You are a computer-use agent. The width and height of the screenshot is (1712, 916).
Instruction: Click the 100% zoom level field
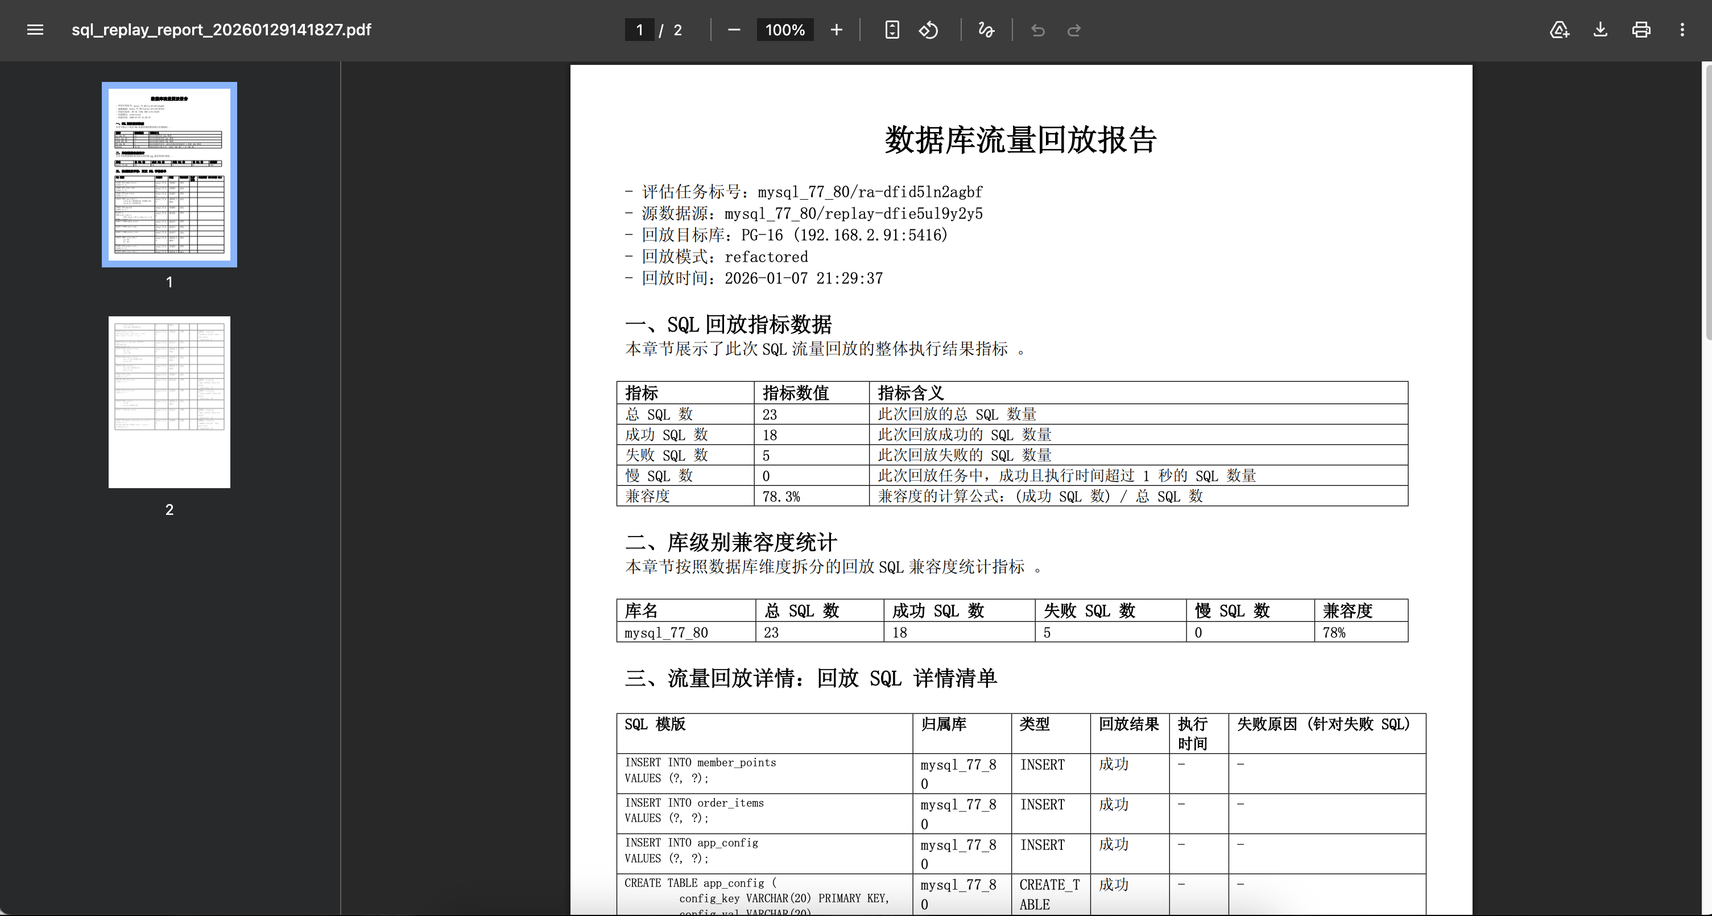coord(785,30)
